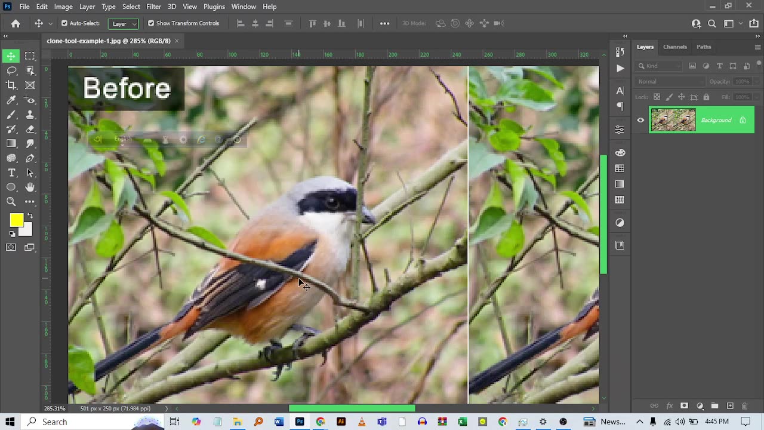Open the Image menu

63,7
